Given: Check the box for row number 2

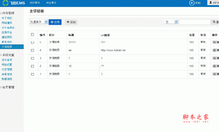Looking at the screenshot, I should point(32,66).
